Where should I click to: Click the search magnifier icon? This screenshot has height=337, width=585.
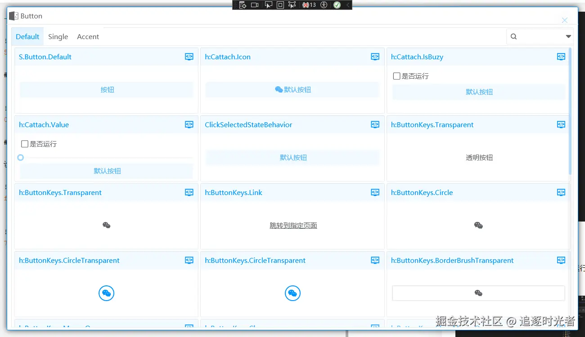click(513, 36)
